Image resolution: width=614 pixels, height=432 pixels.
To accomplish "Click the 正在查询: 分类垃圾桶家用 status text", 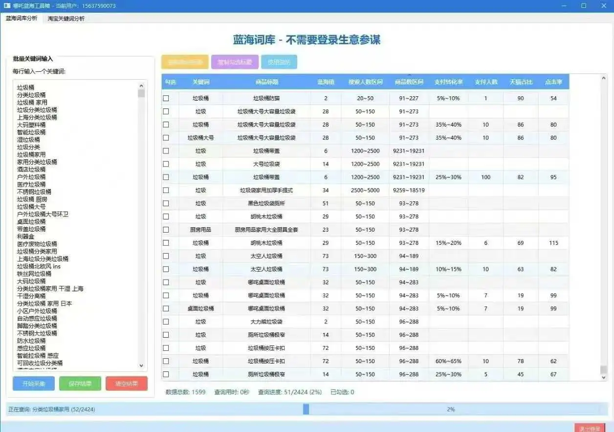I will pos(51,409).
